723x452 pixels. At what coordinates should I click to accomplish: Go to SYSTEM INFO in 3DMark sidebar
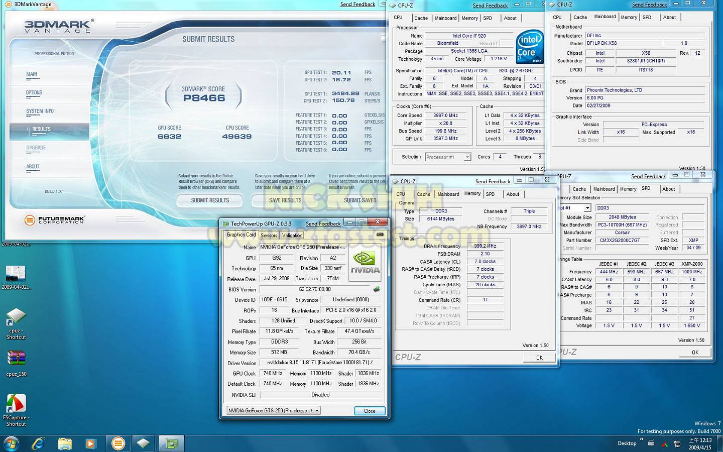[40, 111]
